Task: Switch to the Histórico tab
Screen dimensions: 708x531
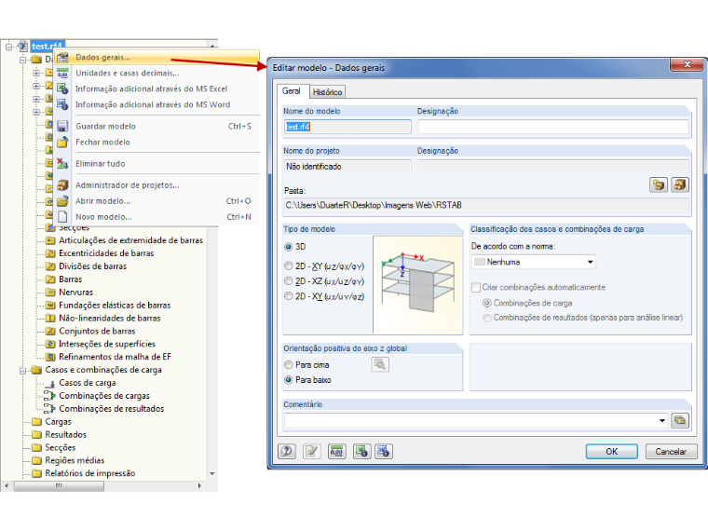Action: pos(327,91)
